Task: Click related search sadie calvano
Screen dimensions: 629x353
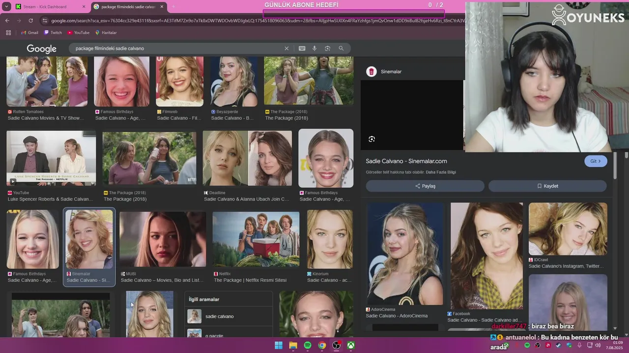Action: [x=229, y=316]
